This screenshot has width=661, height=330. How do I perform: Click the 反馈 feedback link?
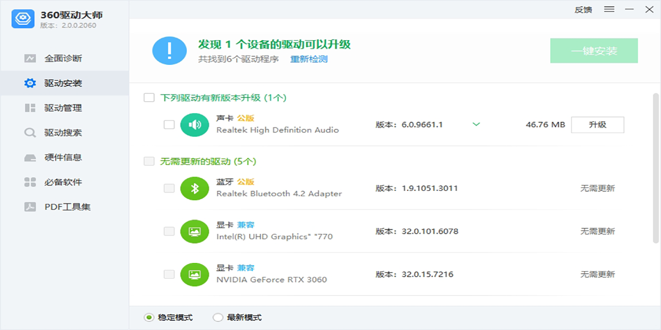point(583,9)
